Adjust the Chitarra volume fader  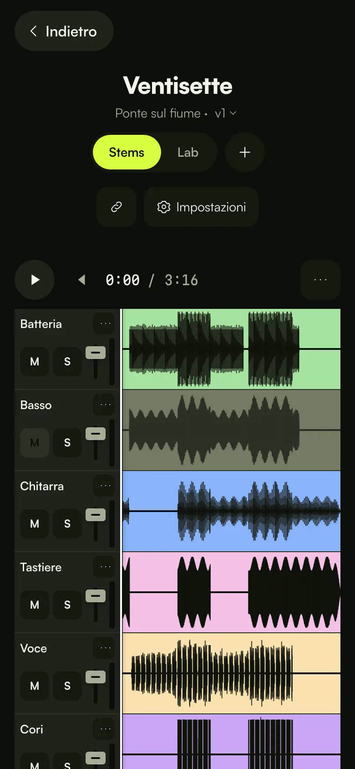click(96, 515)
